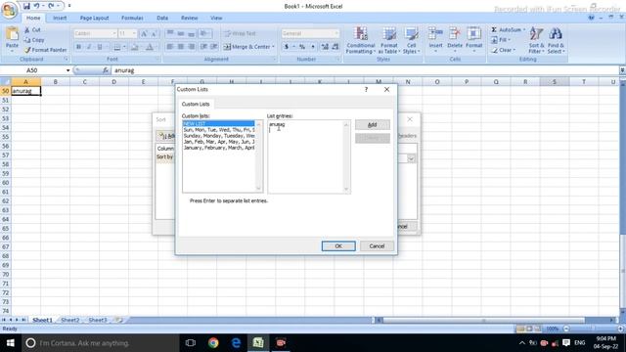Open Formulas ribbon tab
Screen dimensions: 626x352
[132, 18]
